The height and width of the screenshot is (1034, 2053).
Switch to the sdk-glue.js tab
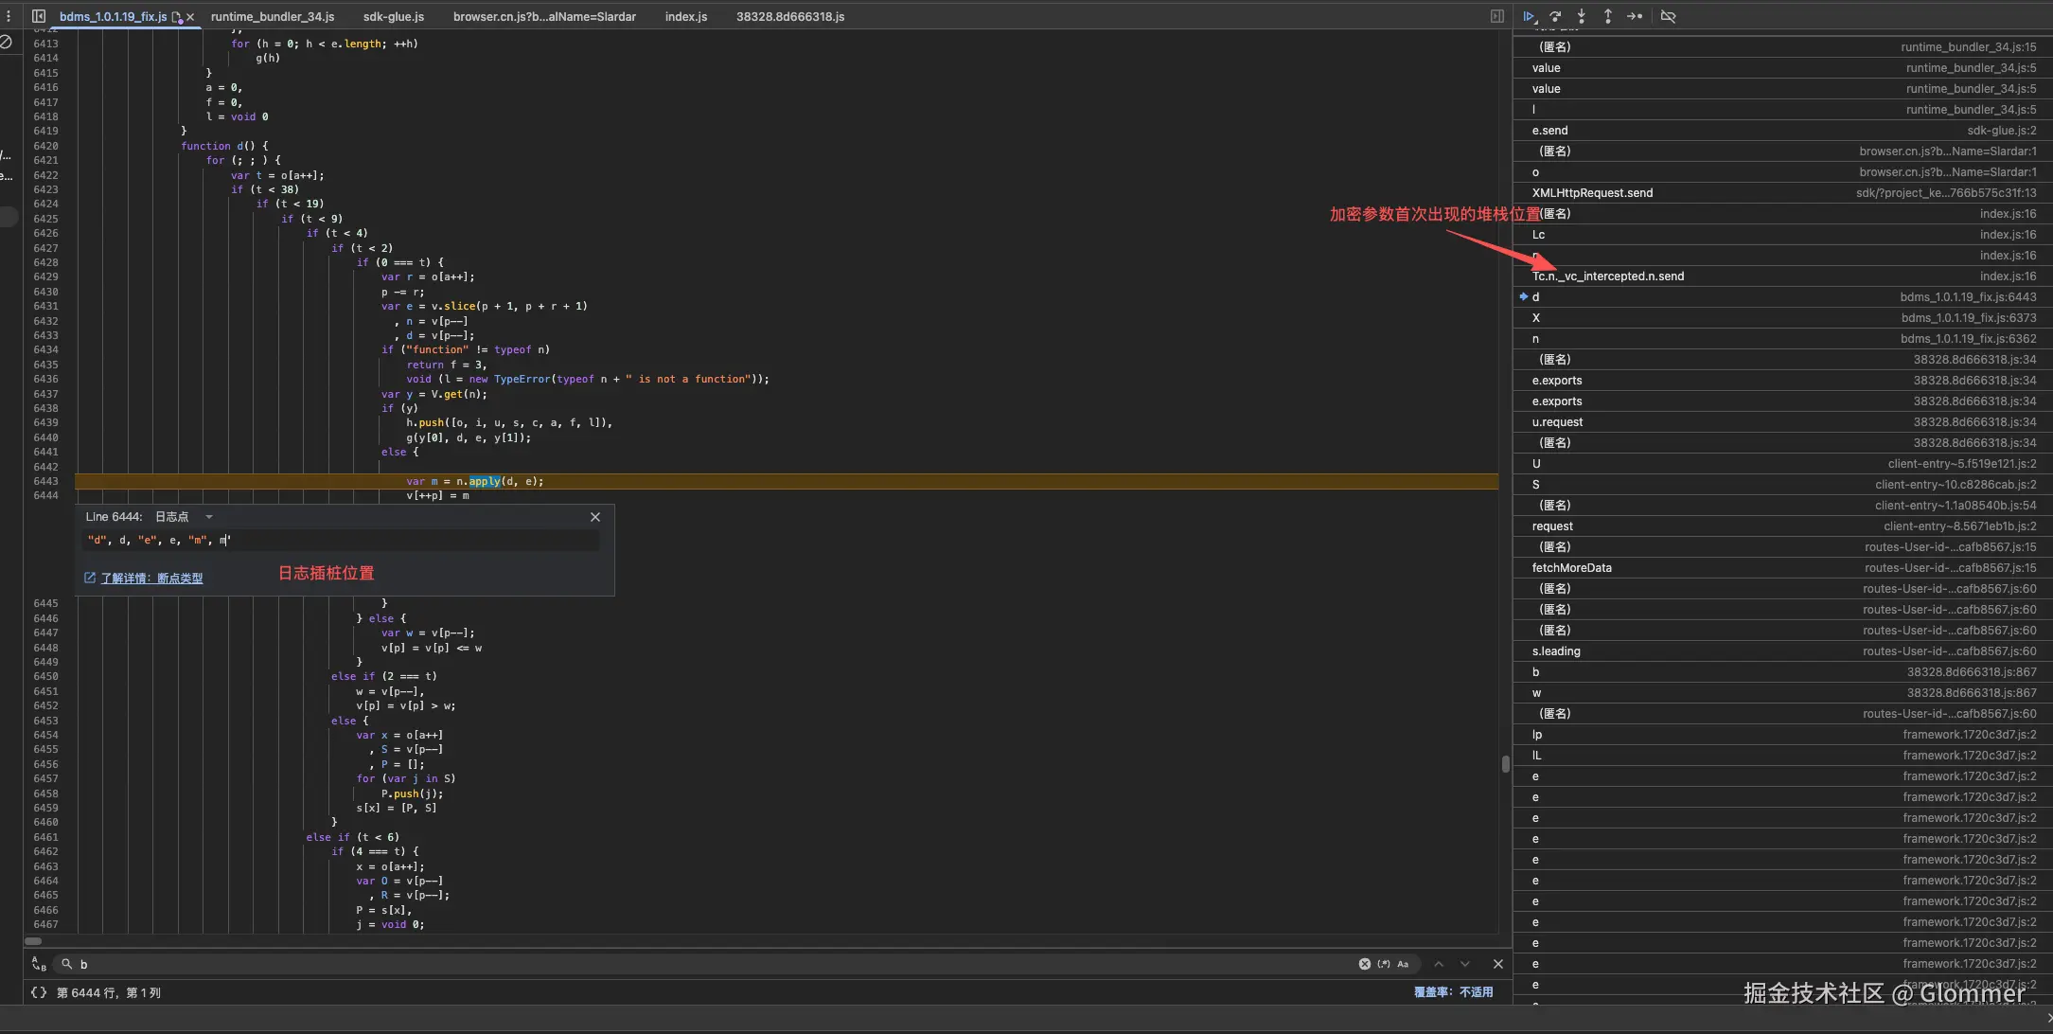click(x=393, y=16)
